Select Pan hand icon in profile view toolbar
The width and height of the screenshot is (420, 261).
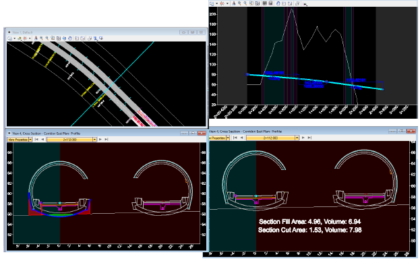pyautogui.click(x=278, y=3)
